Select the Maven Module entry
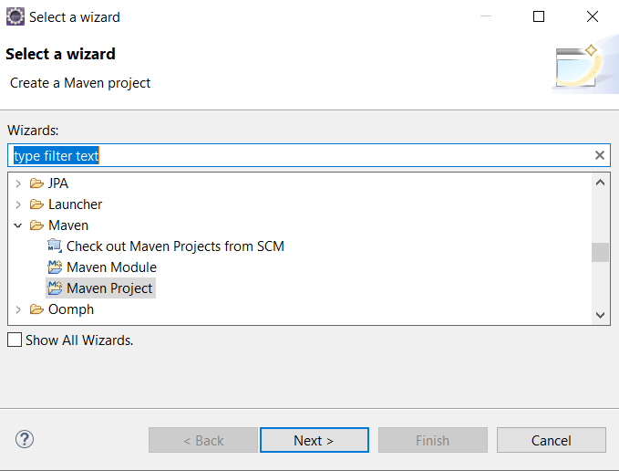The height and width of the screenshot is (471, 619). pyautogui.click(x=112, y=267)
